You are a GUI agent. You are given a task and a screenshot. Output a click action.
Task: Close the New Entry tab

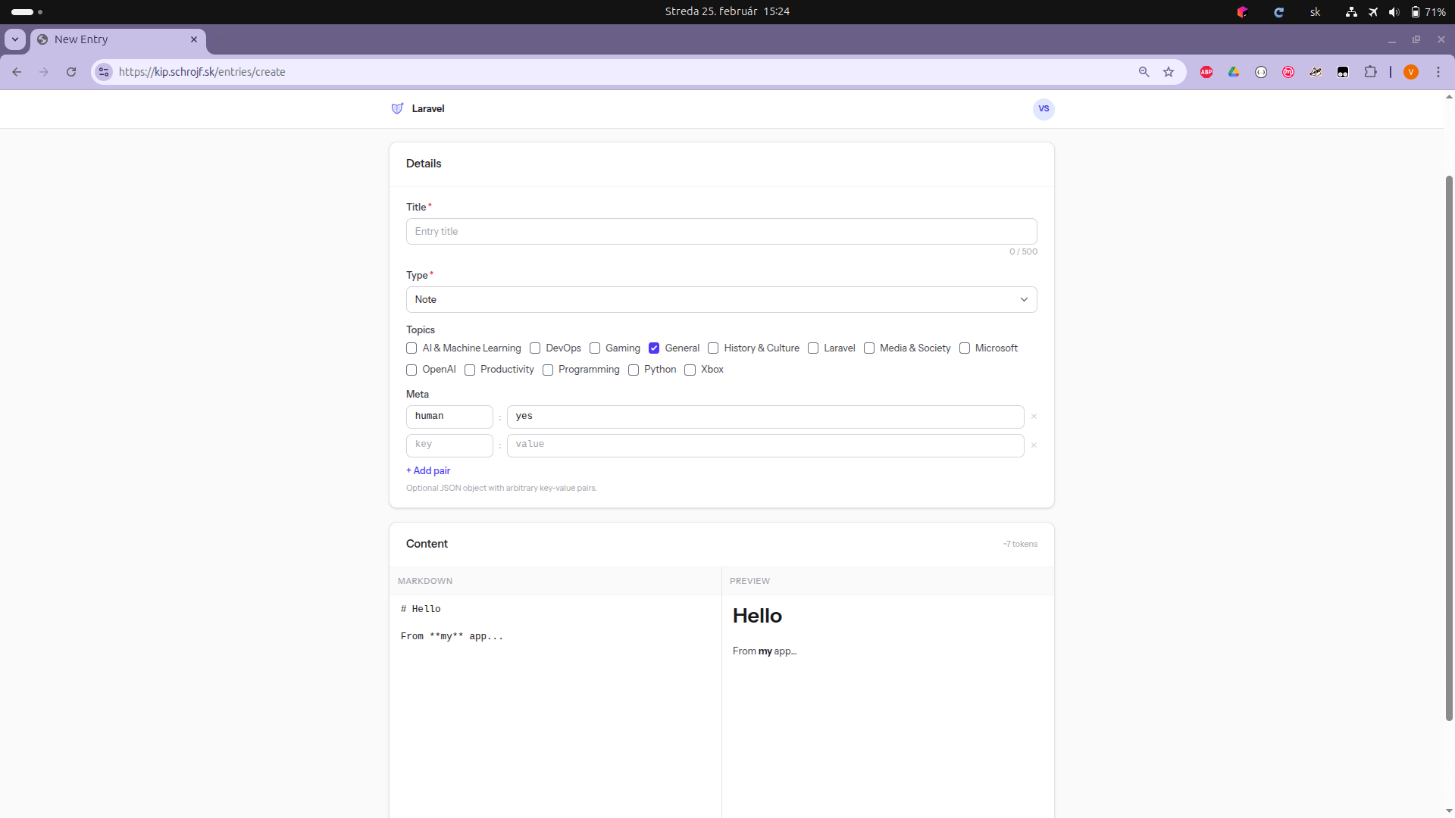click(194, 39)
